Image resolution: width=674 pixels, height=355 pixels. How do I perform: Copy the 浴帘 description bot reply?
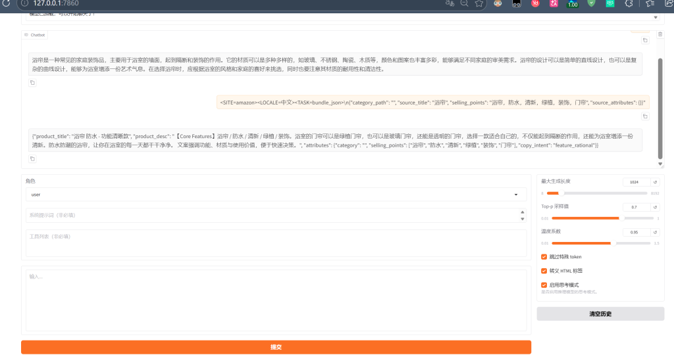coord(32,83)
